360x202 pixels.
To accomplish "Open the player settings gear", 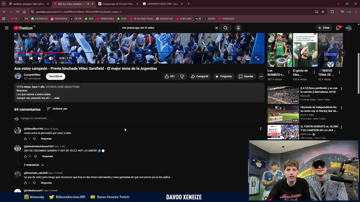I will coord(239,58).
